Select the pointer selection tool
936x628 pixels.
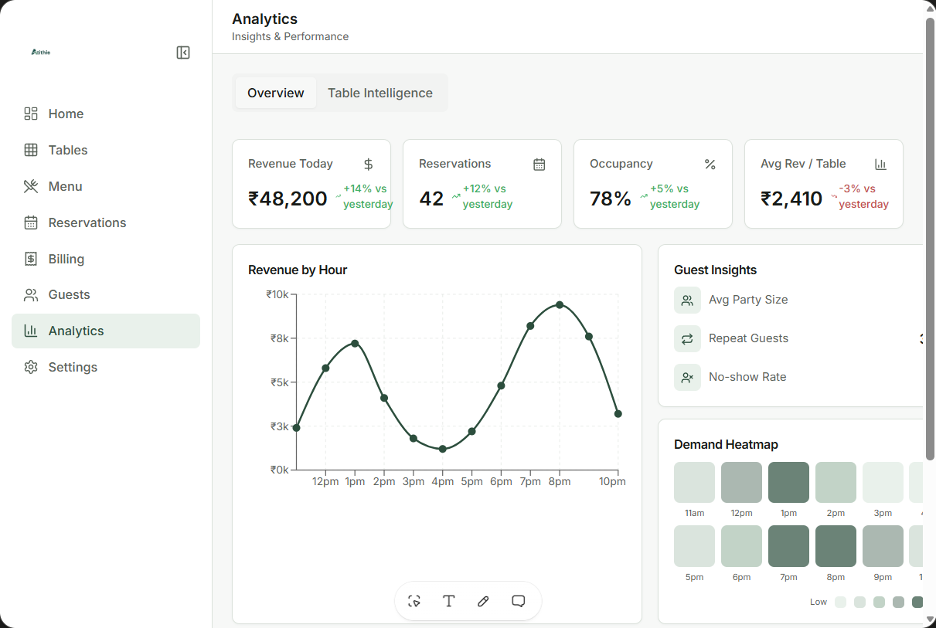pos(414,601)
